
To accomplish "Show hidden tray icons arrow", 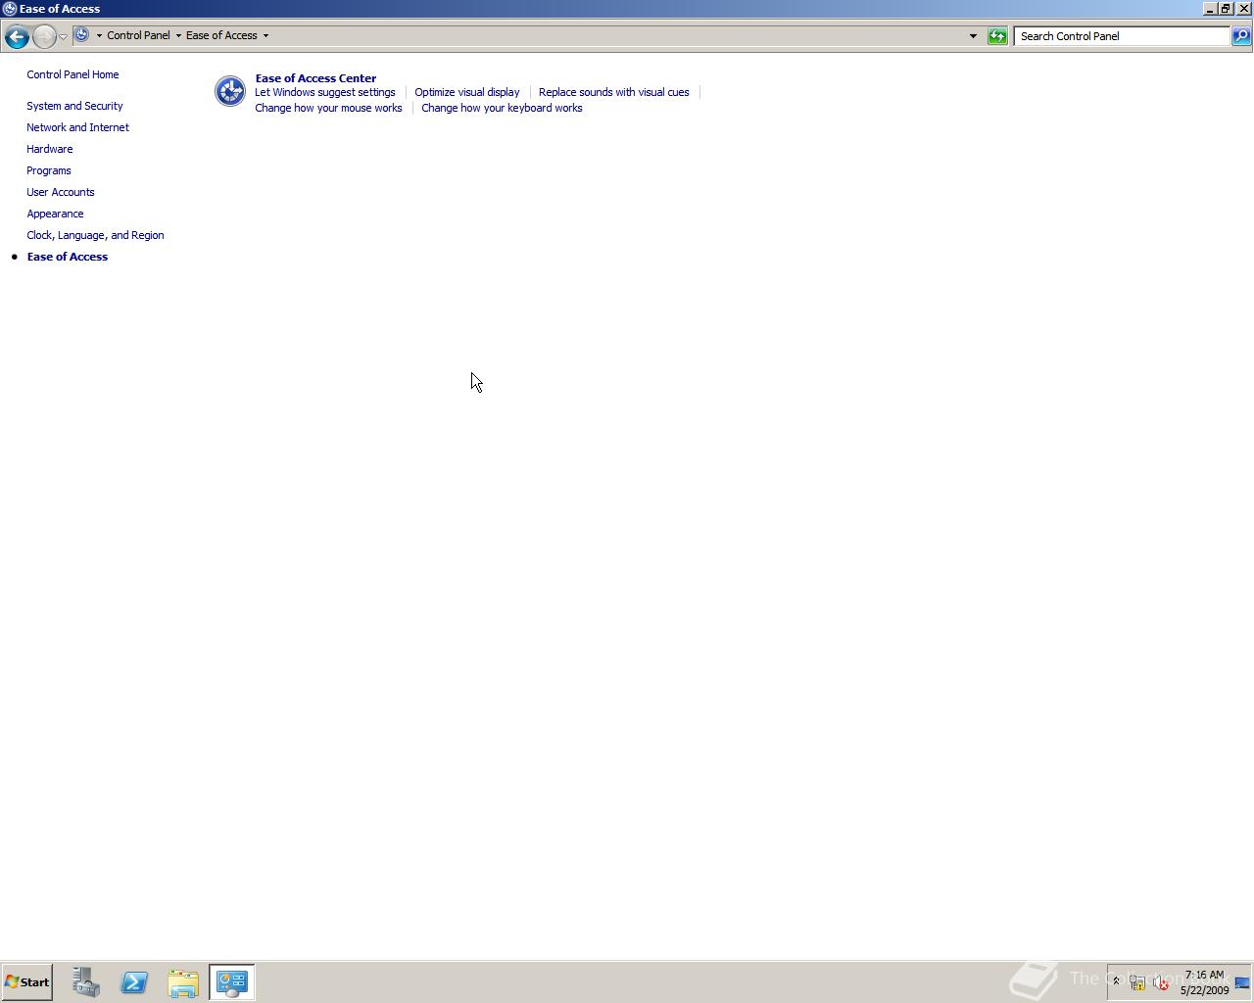I will tap(1116, 981).
